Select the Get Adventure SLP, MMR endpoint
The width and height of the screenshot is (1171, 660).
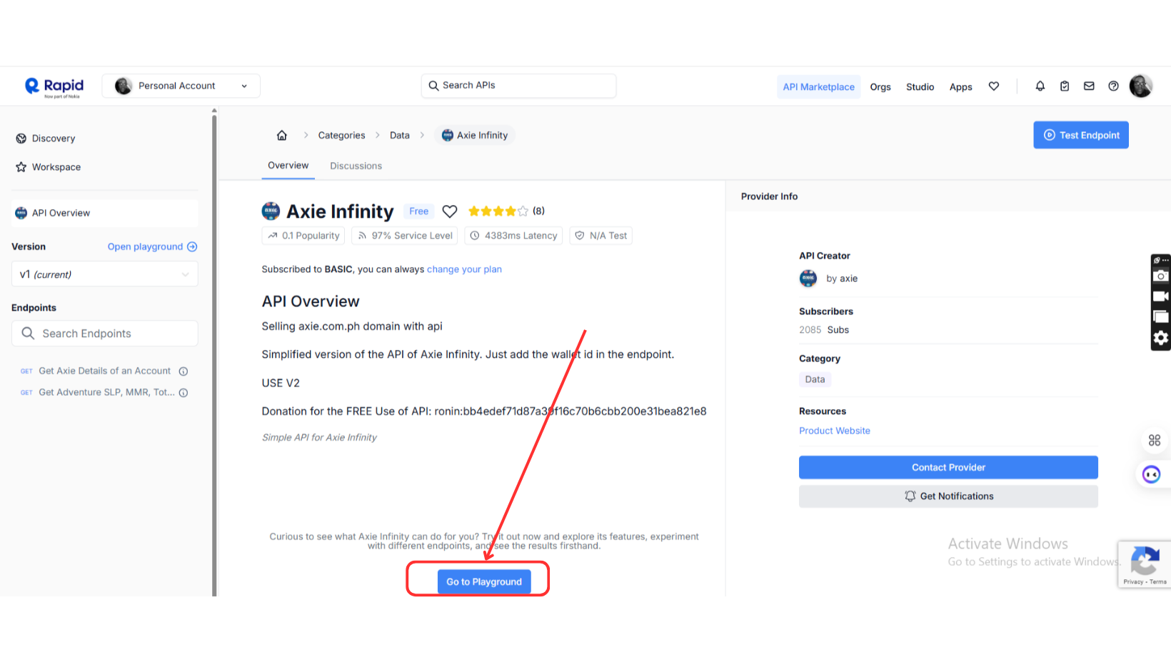(106, 393)
